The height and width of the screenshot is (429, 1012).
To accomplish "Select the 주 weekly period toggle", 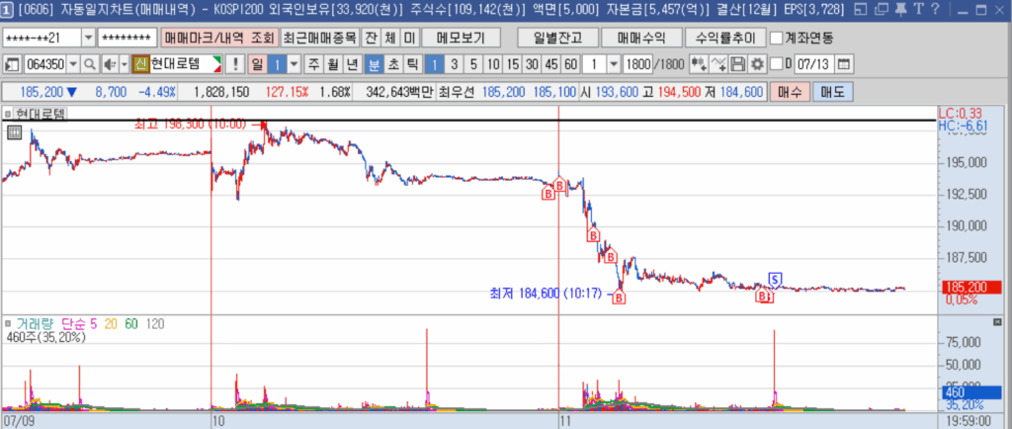I will point(313,64).
